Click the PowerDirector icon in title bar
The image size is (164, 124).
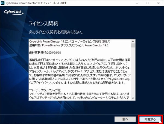(x=2, y=3)
